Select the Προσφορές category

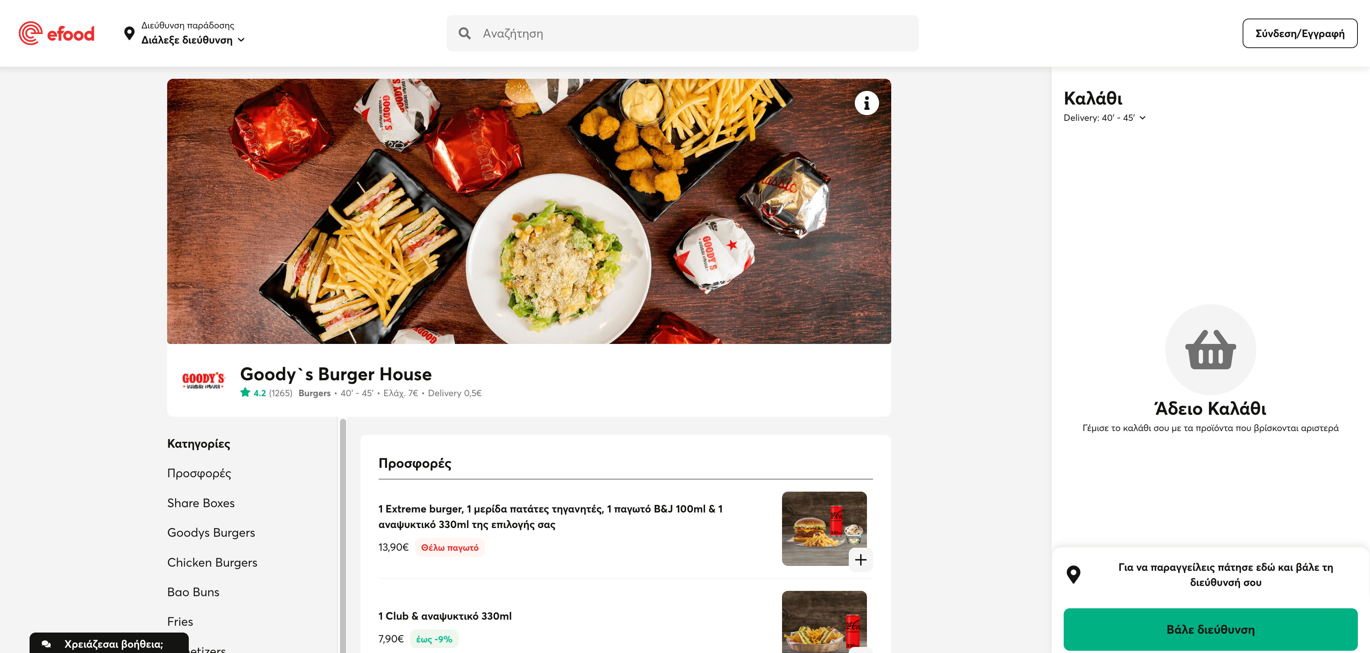pyautogui.click(x=199, y=473)
